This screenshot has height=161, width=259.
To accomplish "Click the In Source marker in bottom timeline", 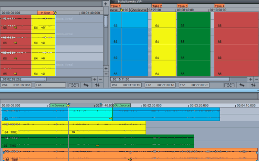I will tap(58, 105).
